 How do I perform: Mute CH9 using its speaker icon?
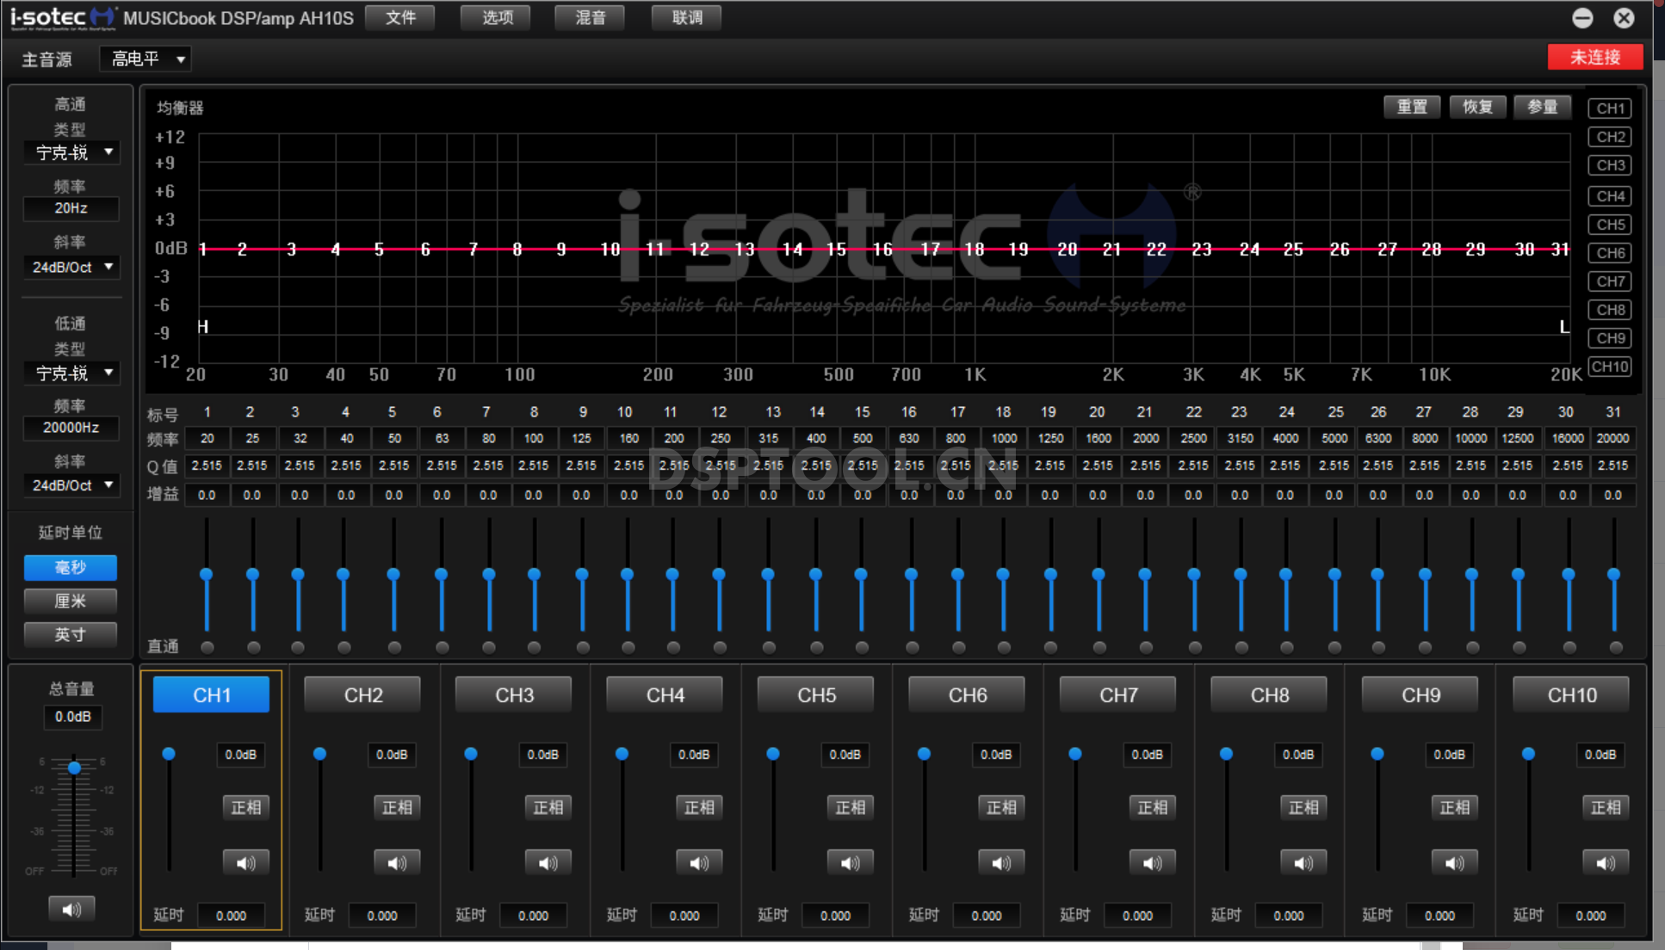[x=1454, y=862]
